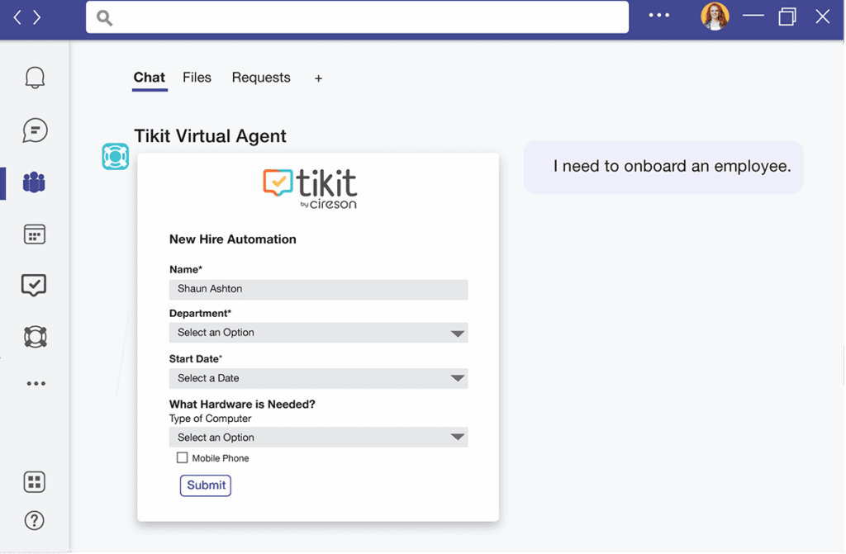Click the Tikit Virtual Agent avatar icon

pyautogui.click(x=115, y=156)
